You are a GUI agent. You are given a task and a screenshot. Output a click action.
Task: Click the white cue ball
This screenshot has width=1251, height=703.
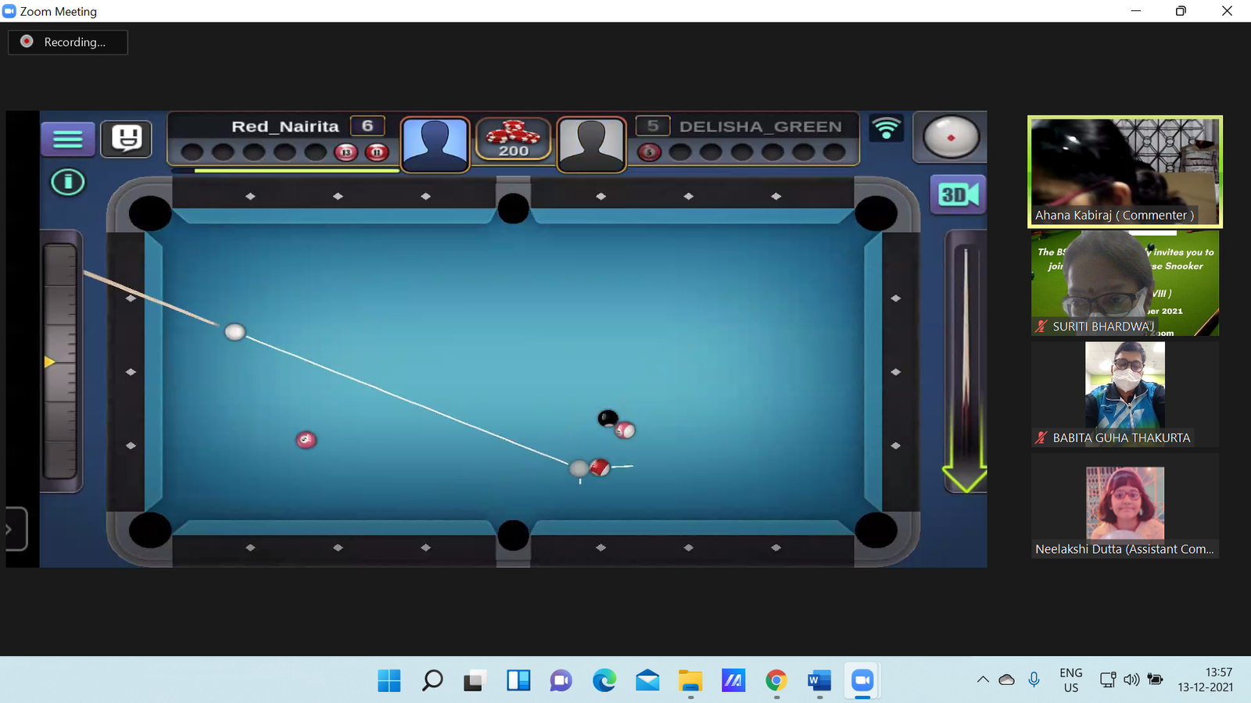[235, 332]
